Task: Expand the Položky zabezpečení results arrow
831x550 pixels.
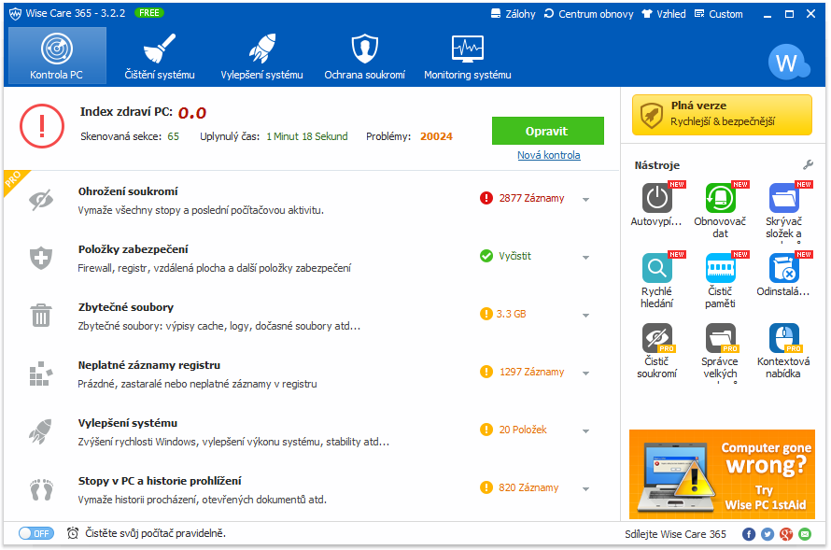Action: (585, 258)
